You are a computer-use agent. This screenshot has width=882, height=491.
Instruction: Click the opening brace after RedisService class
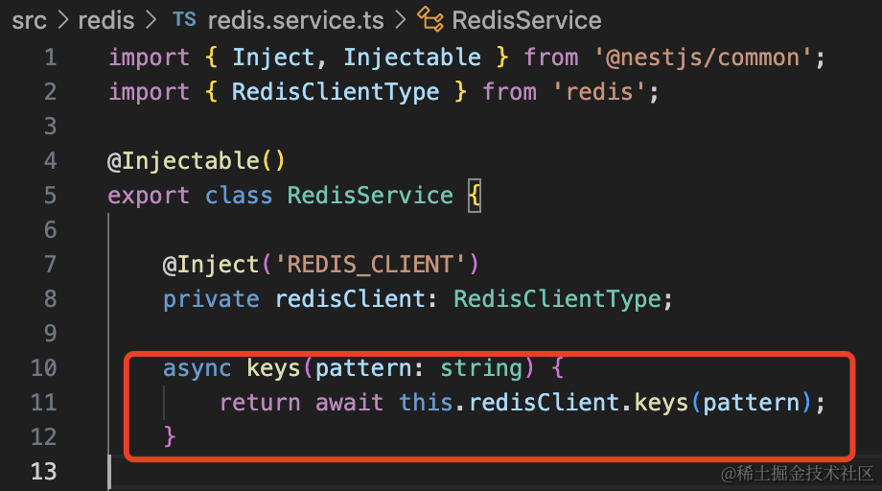(474, 196)
